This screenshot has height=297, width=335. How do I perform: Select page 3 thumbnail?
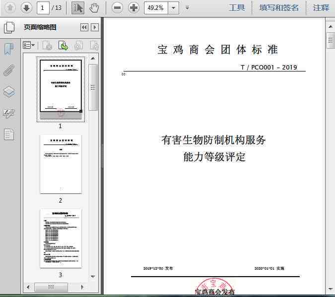pyautogui.click(x=61, y=238)
